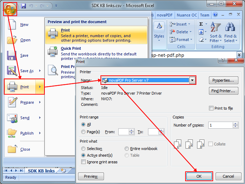This screenshot has width=245, height=184.
Task: Open the Office button menu
Action: 10,9
